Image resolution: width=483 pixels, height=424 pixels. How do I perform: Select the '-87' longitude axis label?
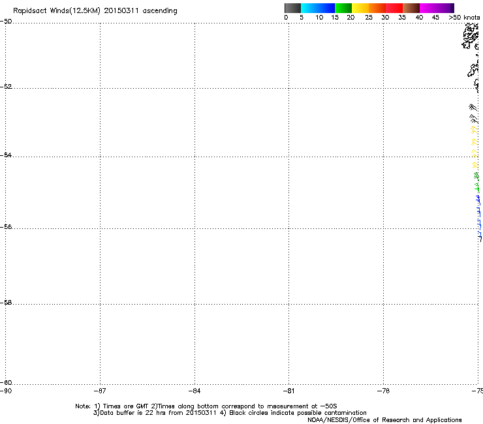click(100, 391)
